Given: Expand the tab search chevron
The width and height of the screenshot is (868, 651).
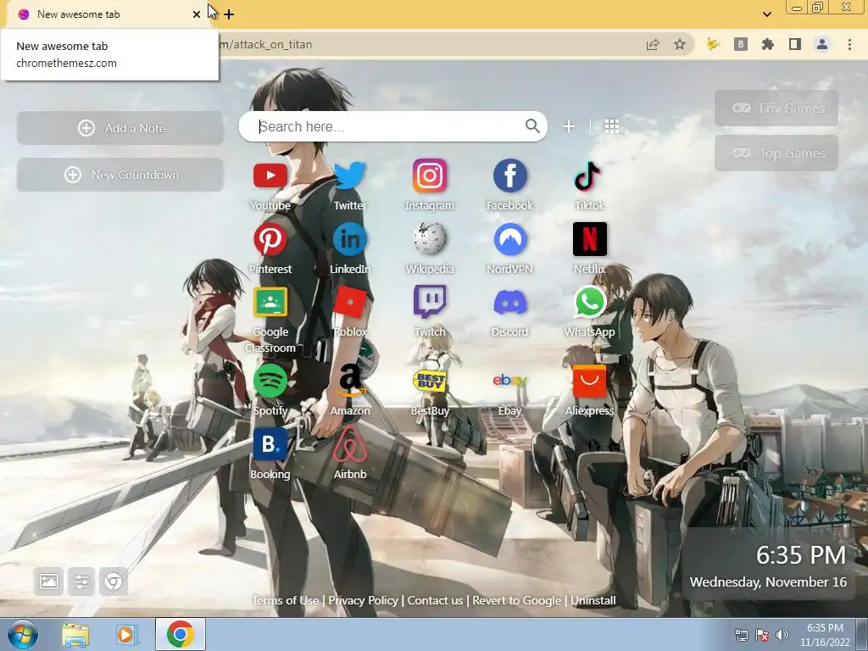Looking at the screenshot, I should 766,14.
